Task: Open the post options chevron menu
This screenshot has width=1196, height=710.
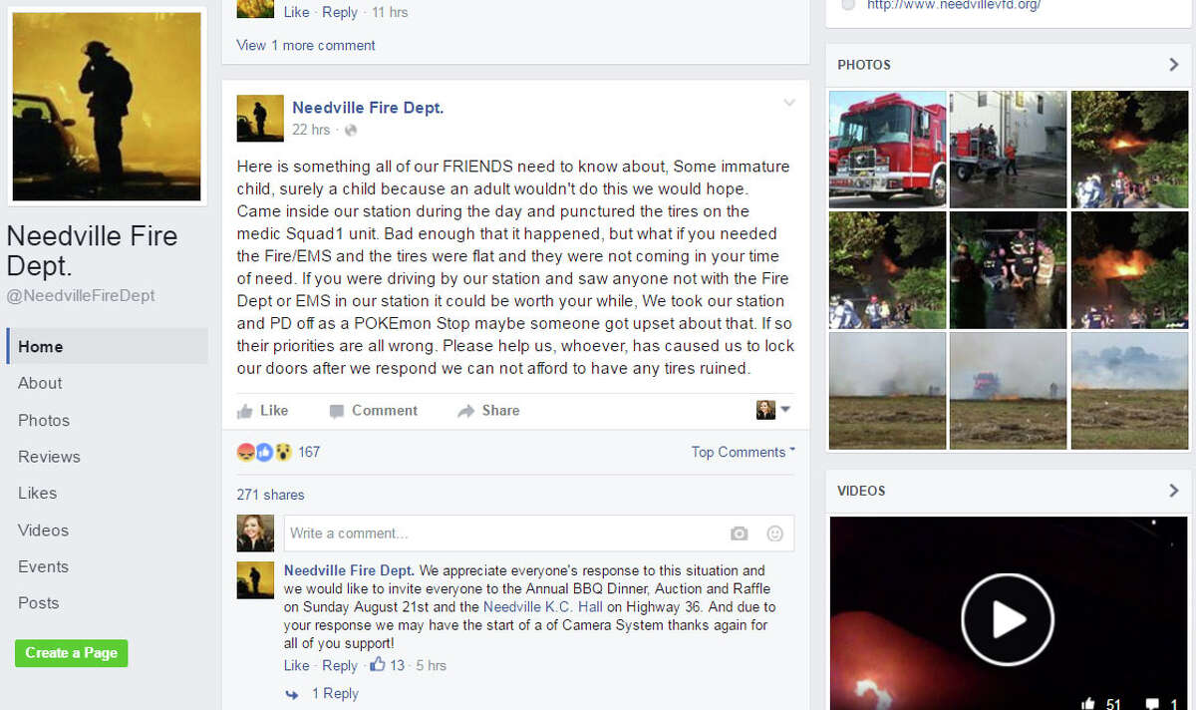Action: 789,103
